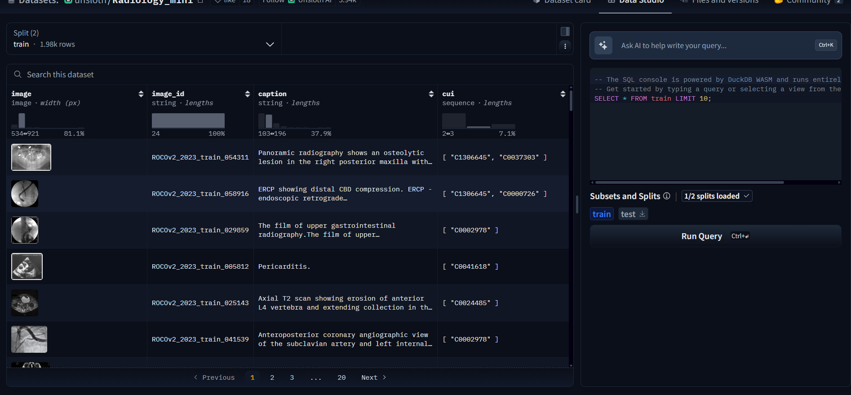This screenshot has height=395, width=851.
Task: Click the AI sparkle icon in query box
Action: click(603, 45)
